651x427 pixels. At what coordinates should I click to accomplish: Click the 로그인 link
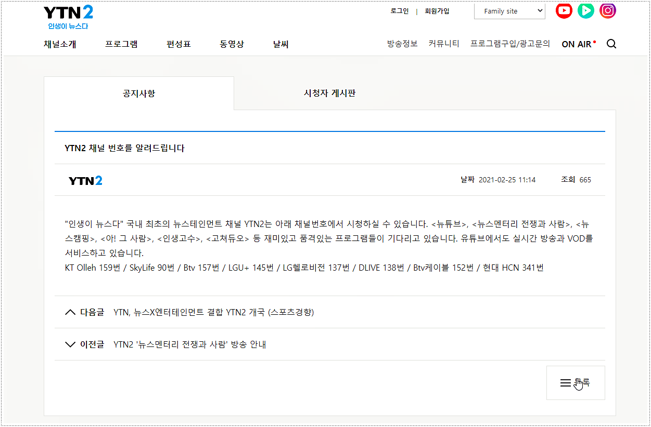tap(400, 11)
